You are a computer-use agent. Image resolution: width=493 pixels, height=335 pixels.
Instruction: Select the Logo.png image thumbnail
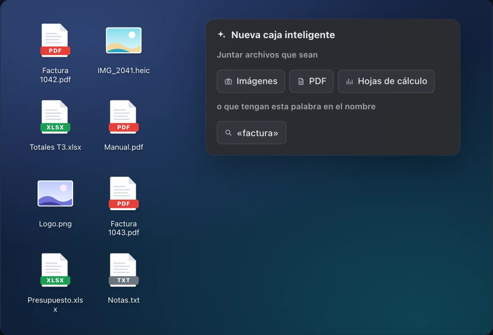(55, 193)
